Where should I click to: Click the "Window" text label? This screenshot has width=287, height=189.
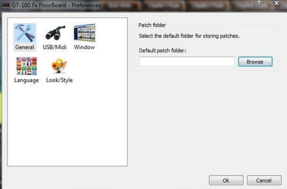[84, 47]
